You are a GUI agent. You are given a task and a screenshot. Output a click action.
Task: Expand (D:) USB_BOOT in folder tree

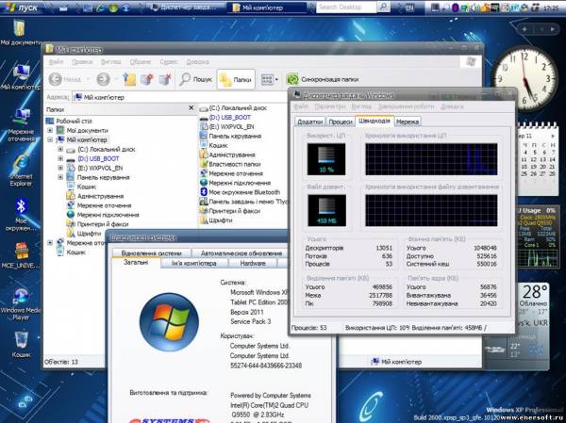[60, 158]
